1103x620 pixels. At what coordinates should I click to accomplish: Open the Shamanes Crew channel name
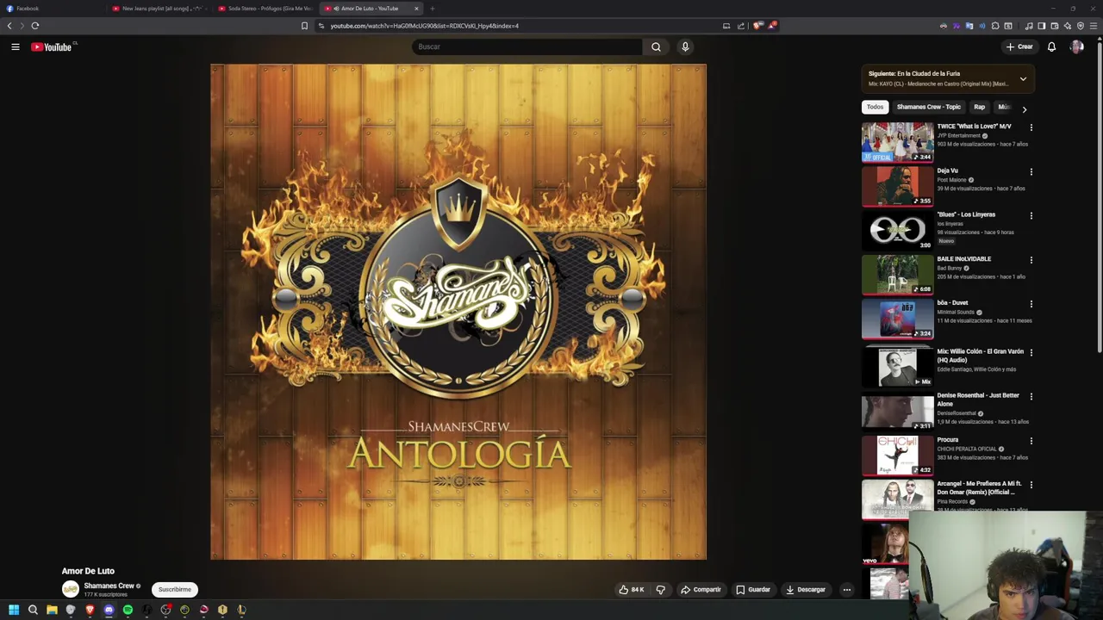[x=109, y=586]
